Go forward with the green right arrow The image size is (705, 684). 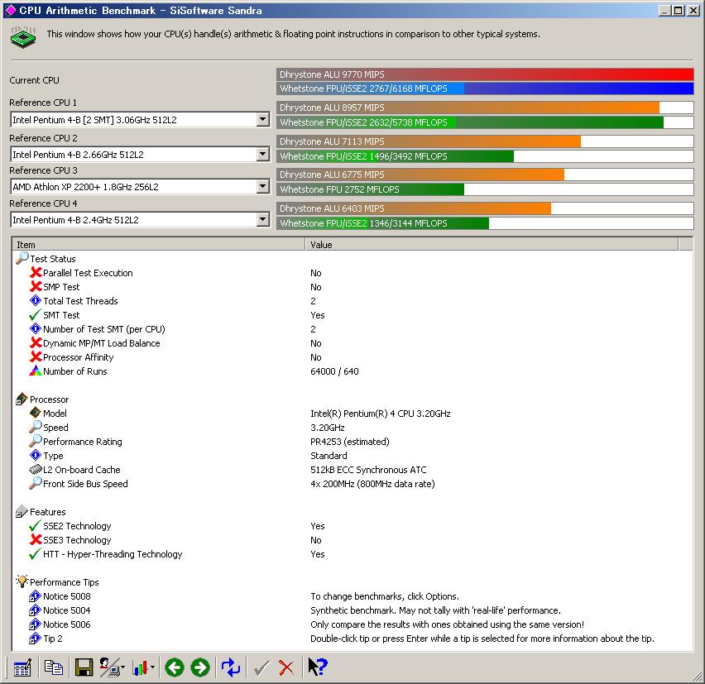point(200,667)
